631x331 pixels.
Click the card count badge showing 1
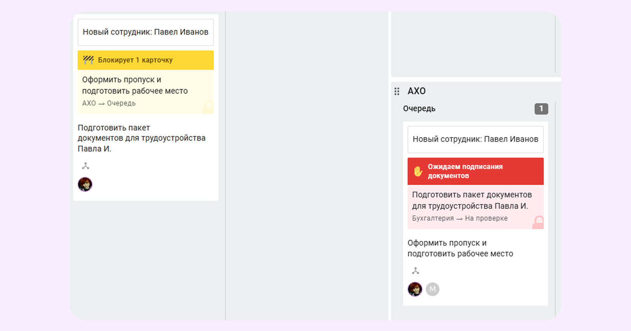541,109
